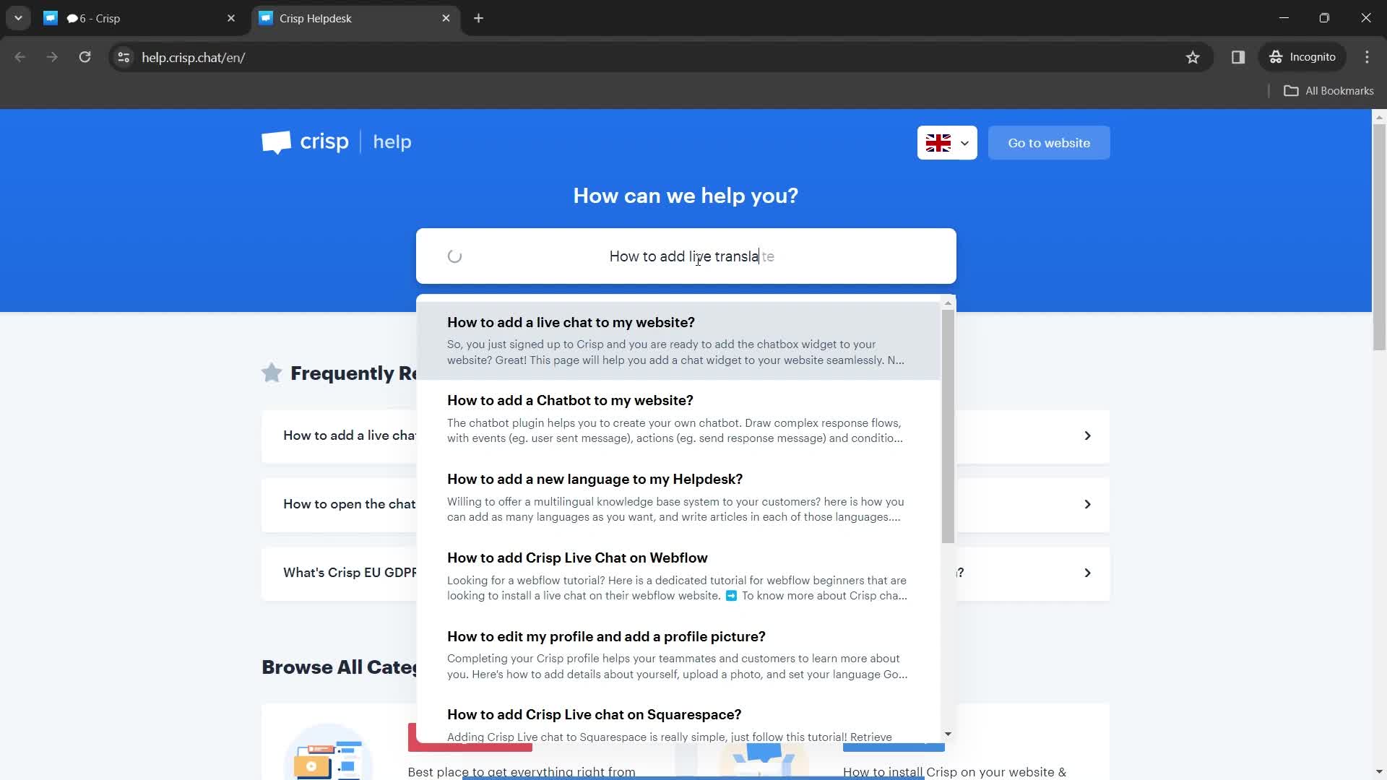This screenshot has width=1387, height=780.
Task: Click the Incognito indicator
Action: [x=1302, y=57]
